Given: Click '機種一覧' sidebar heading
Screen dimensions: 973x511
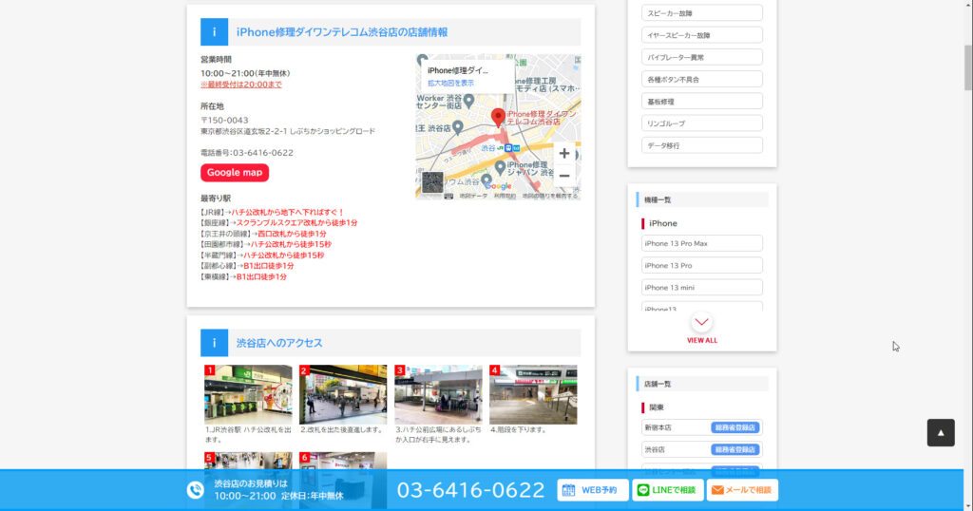Looking at the screenshot, I should point(658,199).
